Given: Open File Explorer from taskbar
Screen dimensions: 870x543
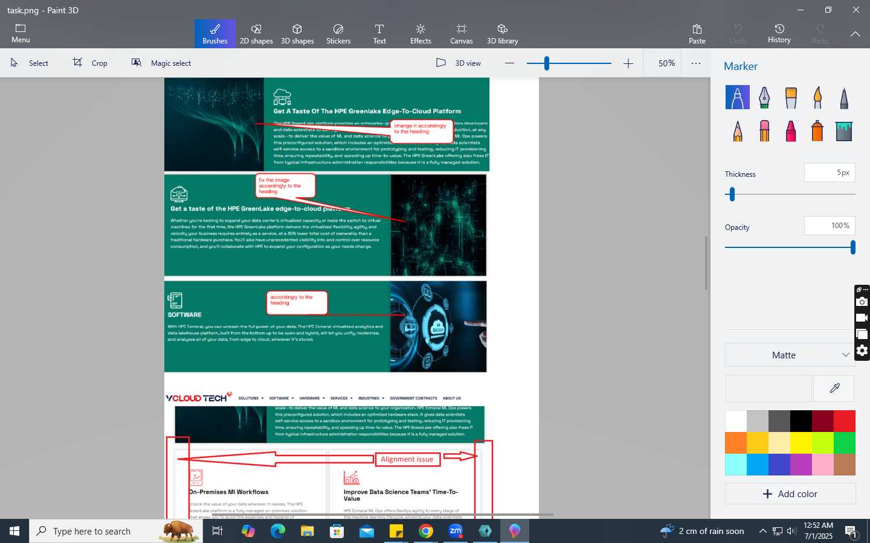Looking at the screenshot, I should pos(308,531).
